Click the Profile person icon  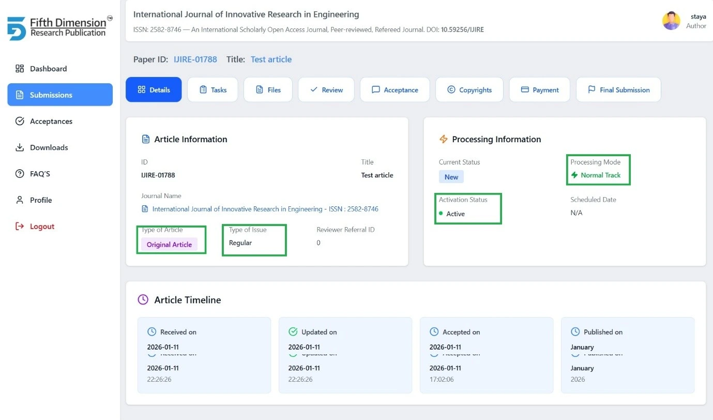click(20, 200)
